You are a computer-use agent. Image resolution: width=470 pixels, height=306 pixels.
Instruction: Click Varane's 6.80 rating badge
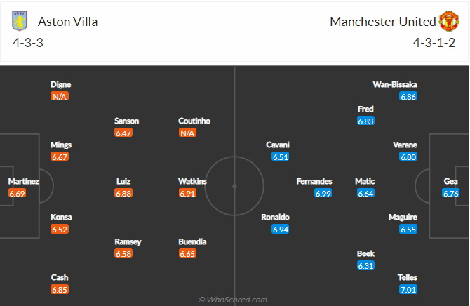[408, 157]
